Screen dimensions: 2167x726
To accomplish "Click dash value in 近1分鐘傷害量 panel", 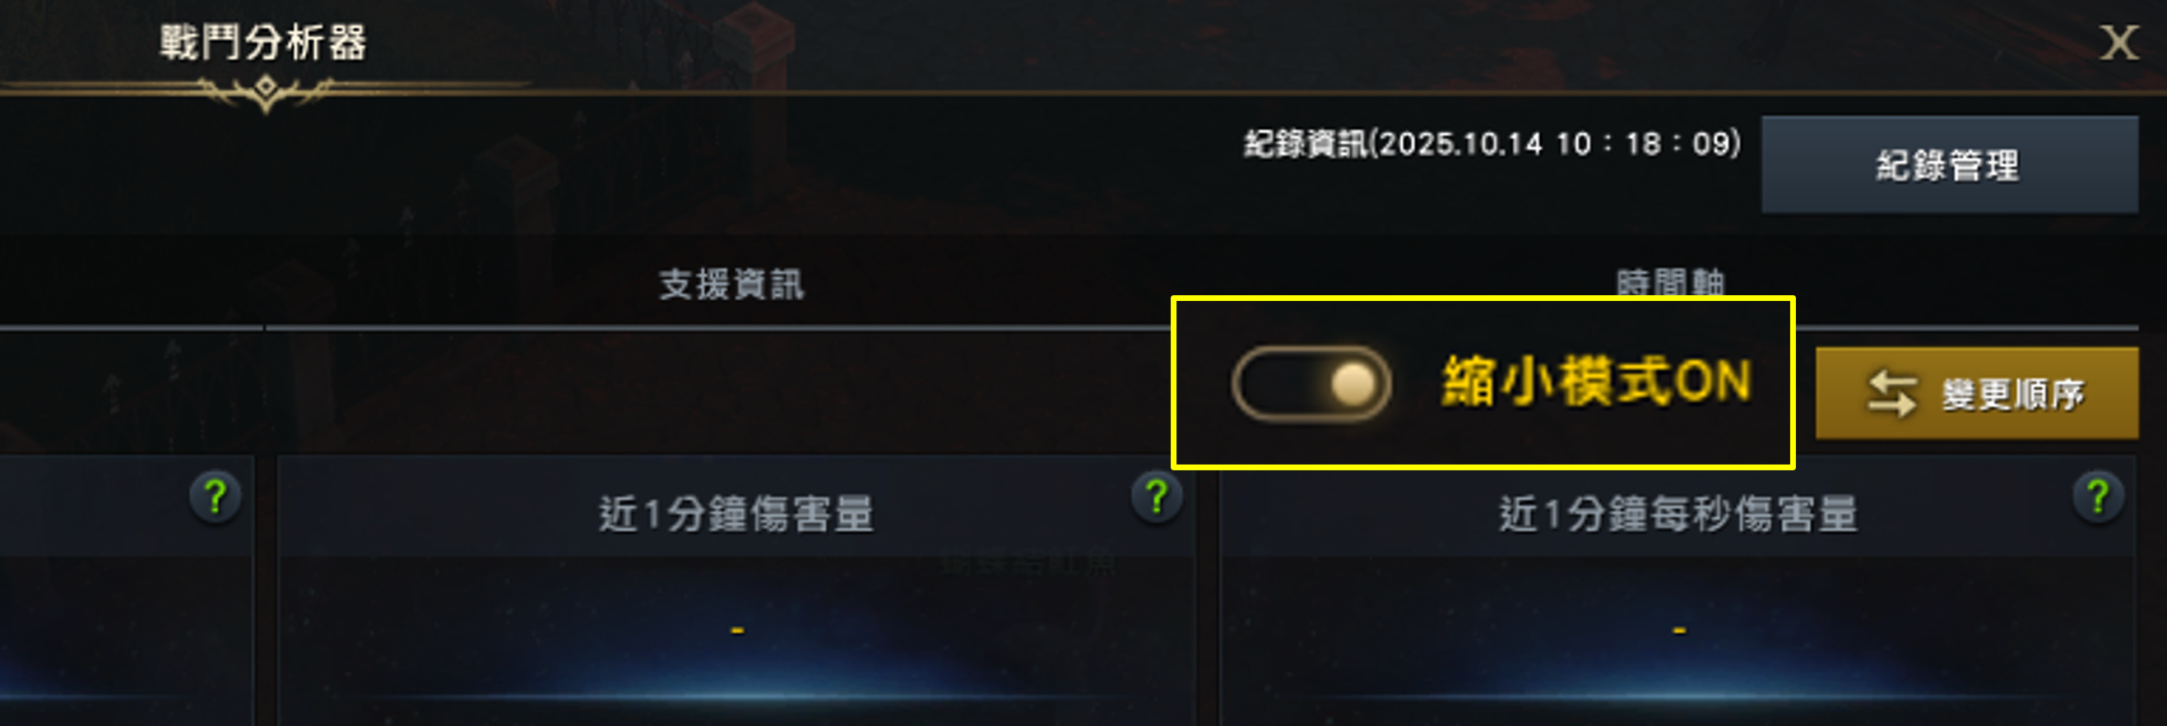I will click(x=737, y=629).
